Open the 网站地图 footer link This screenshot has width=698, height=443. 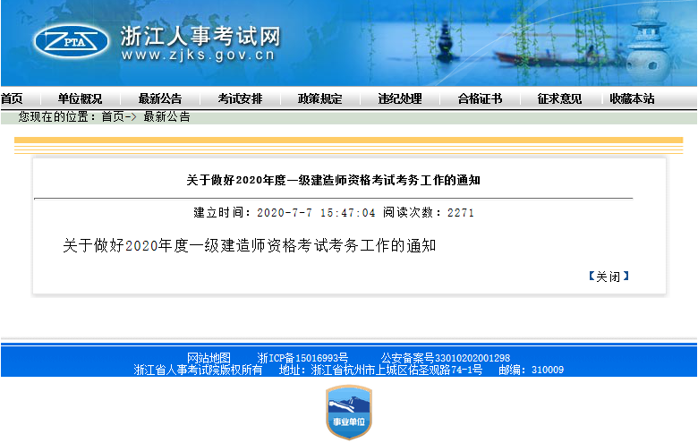click(209, 358)
